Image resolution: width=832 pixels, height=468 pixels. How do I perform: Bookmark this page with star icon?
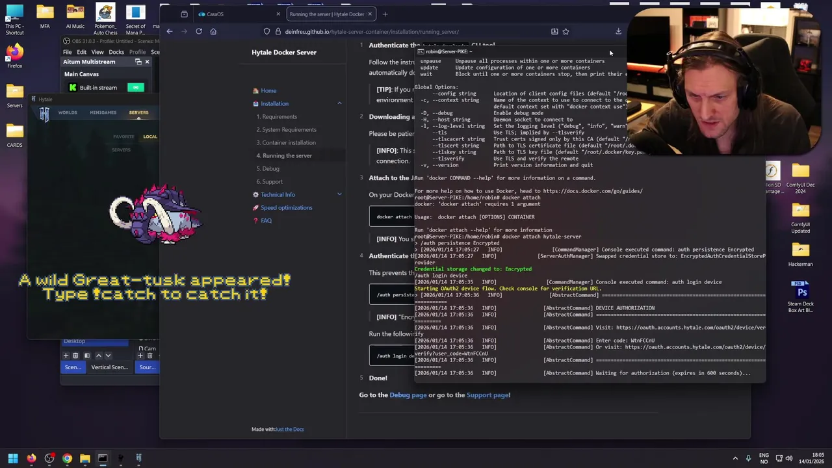click(x=565, y=31)
